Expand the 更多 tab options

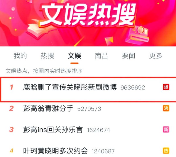[x=155, y=56]
